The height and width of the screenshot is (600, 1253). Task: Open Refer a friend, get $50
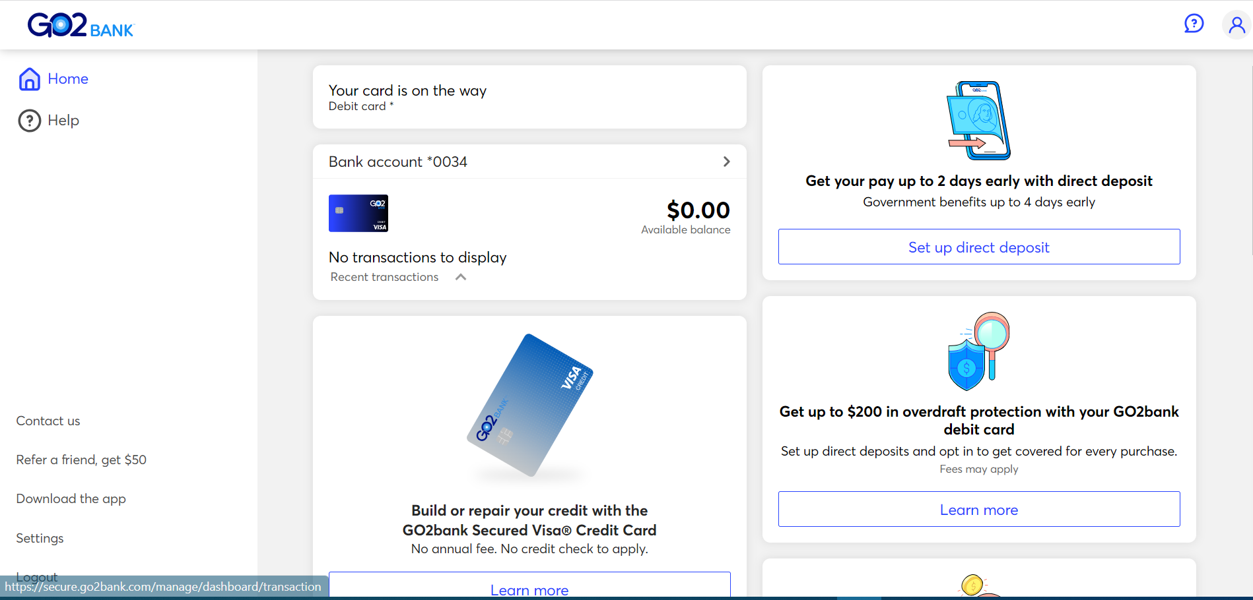pyautogui.click(x=81, y=460)
